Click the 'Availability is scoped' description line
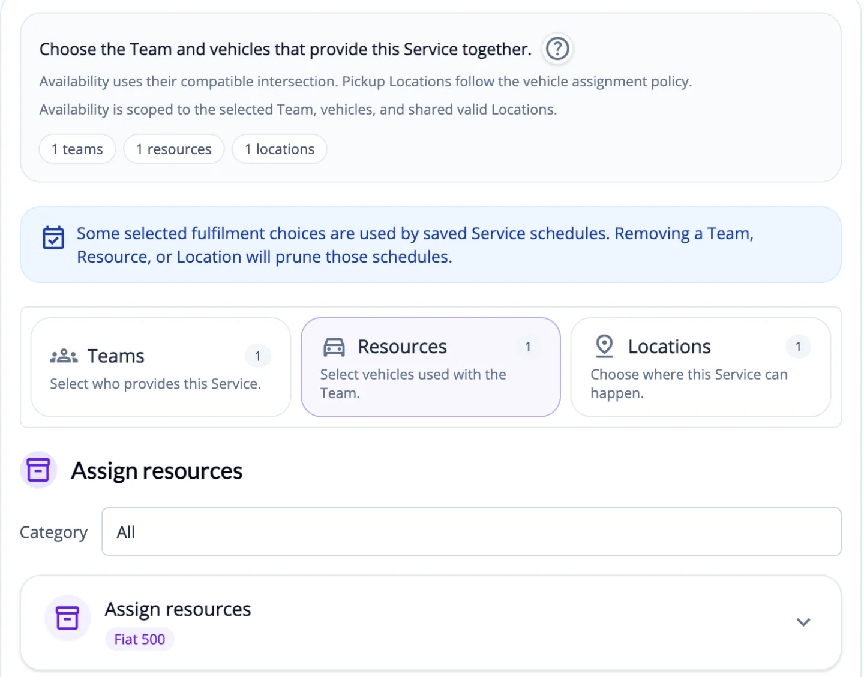The width and height of the screenshot is (864, 677). pyautogui.click(x=298, y=110)
